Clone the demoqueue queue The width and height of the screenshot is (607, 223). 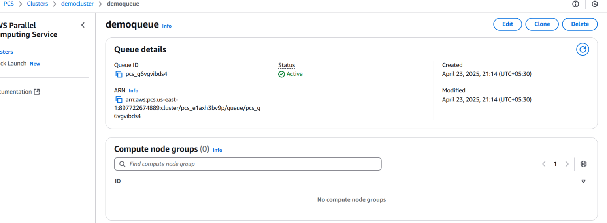click(542, 24)
